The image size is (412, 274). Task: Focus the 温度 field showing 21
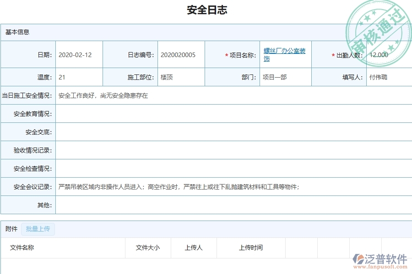tap(79, 77)
